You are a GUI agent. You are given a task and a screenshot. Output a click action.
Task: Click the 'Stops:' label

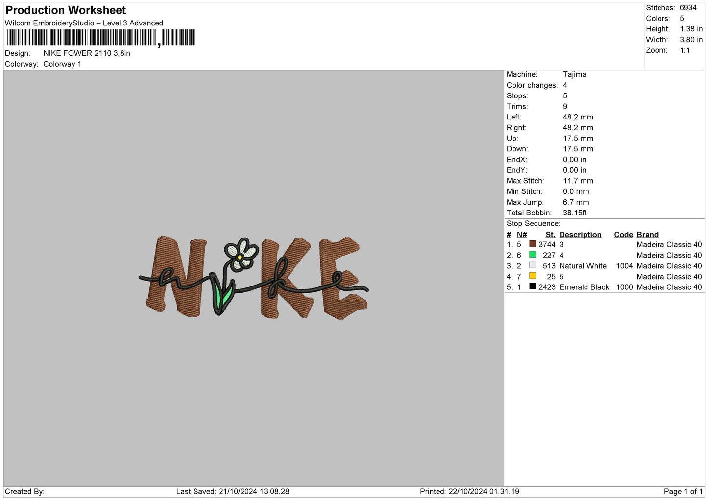(x=517, y=96)
